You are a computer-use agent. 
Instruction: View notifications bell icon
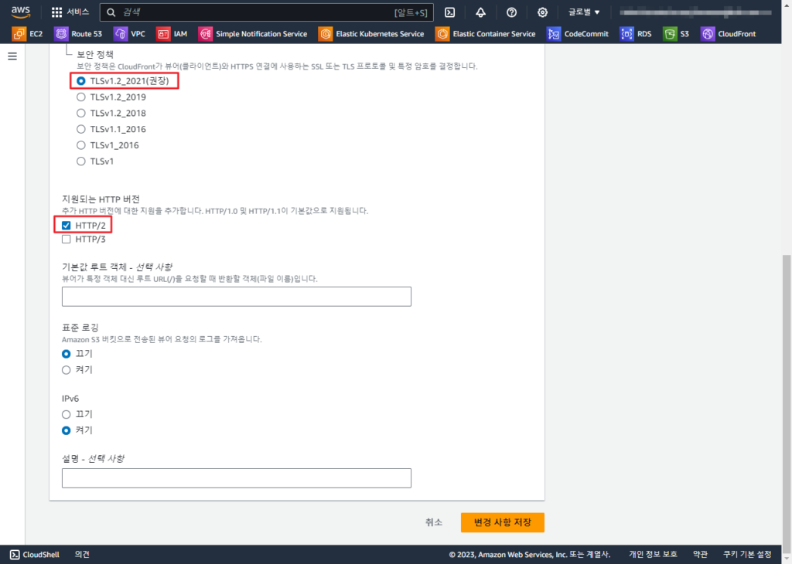point(480,12)
